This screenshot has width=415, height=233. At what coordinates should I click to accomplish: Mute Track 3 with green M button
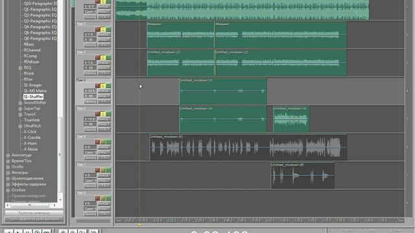tap(108, 58)
